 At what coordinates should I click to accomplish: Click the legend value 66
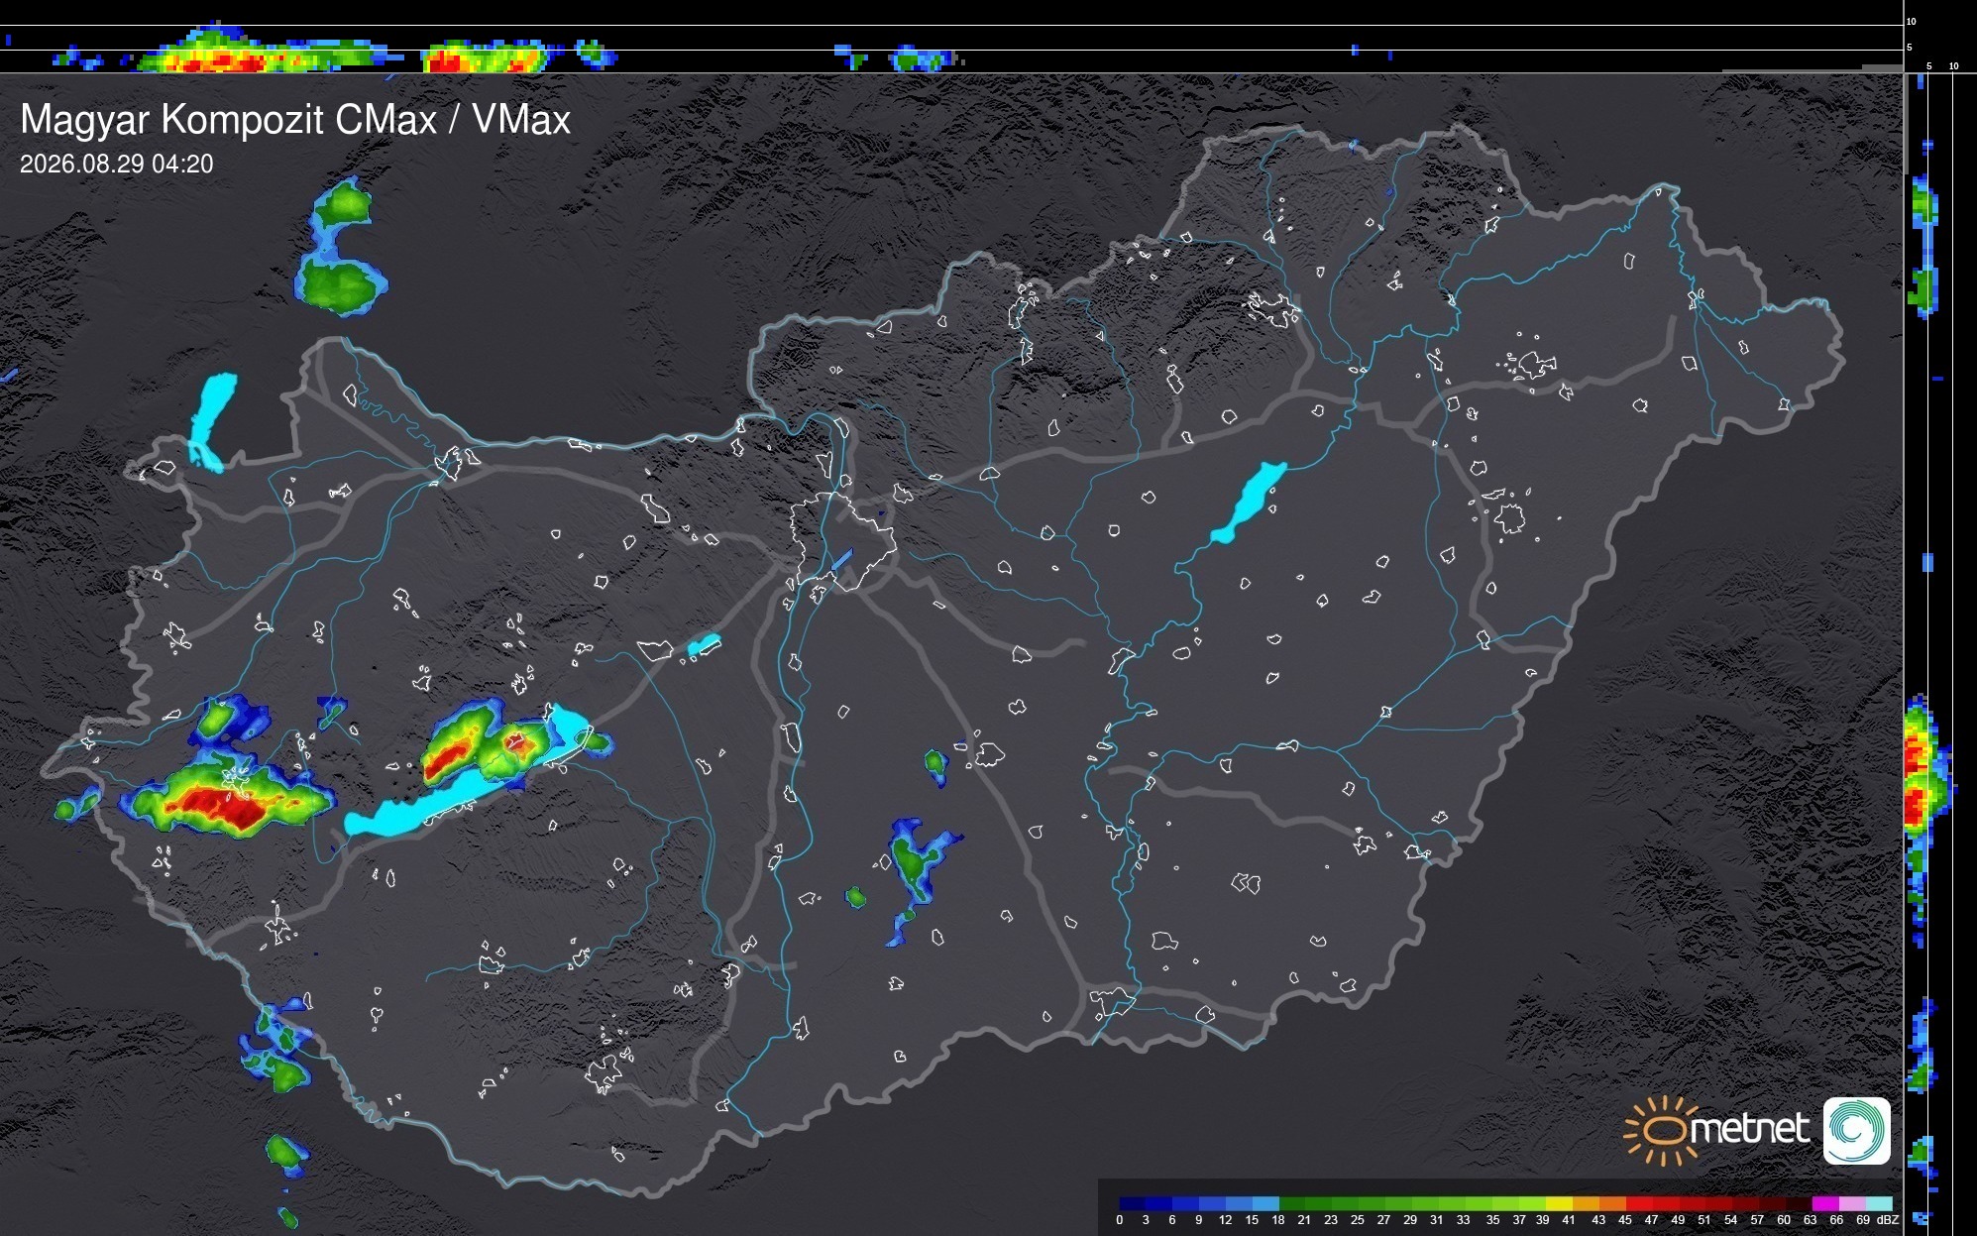(1836, 1220)
